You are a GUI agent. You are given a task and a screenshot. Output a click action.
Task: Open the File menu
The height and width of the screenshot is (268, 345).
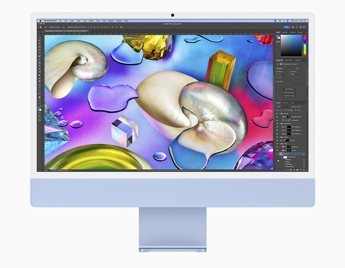pyautogui.click(x=60, y=21)
